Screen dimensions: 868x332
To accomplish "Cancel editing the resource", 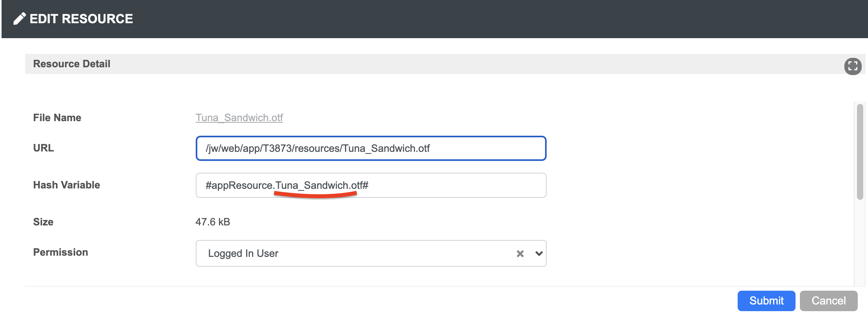I will (x=828, y=301).
